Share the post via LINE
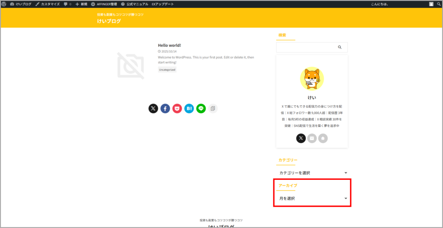 coord(200,108)
